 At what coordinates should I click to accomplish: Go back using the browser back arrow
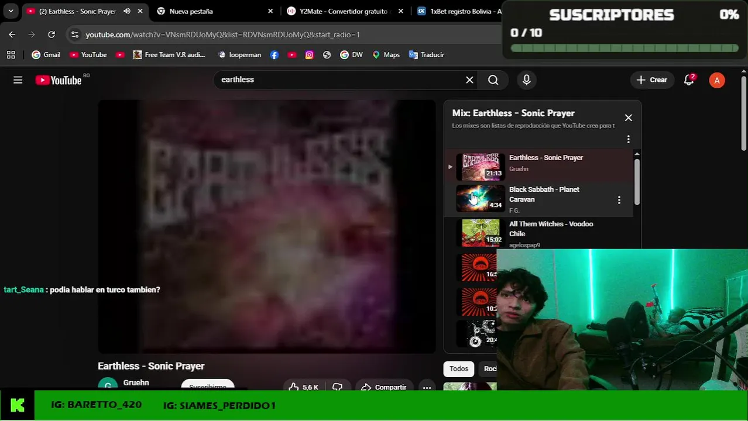[x=12, y=34]
